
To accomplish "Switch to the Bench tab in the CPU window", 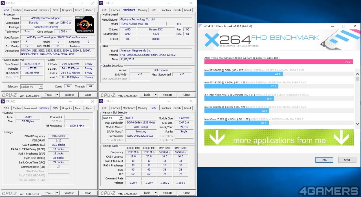I will 79,10.
